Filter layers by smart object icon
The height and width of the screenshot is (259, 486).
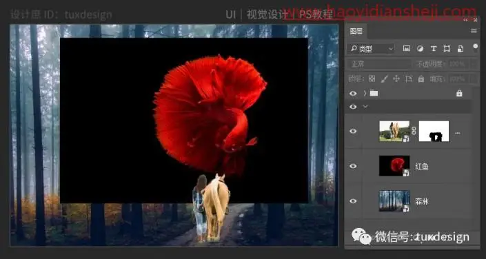[460, 49]
